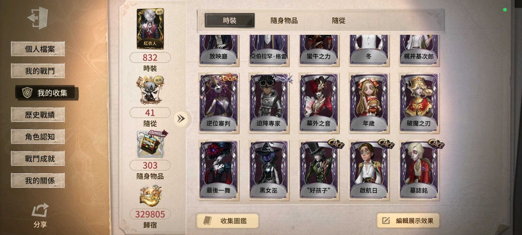522x235 pixels.
Task: Click the golden 歸宿 icon
Action: point(151,196)
